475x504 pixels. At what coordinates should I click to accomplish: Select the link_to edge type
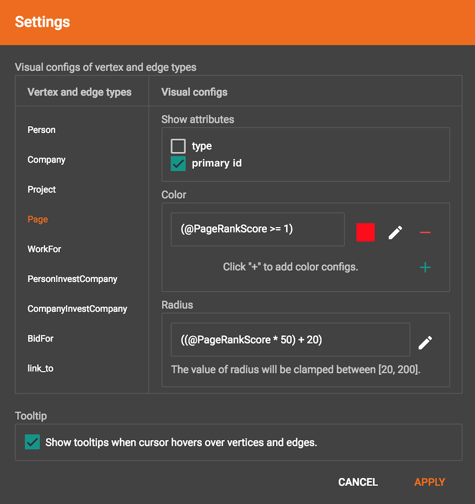40,368
